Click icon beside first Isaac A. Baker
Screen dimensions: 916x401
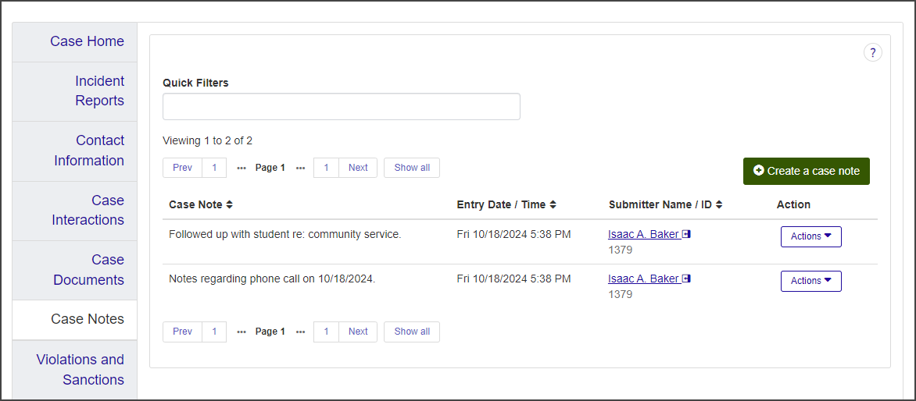click(x=686, y=234)
